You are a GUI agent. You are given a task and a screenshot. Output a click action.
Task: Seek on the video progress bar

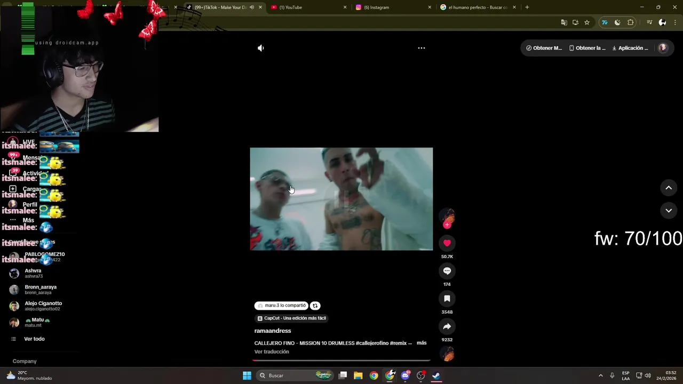click(341, 361)
